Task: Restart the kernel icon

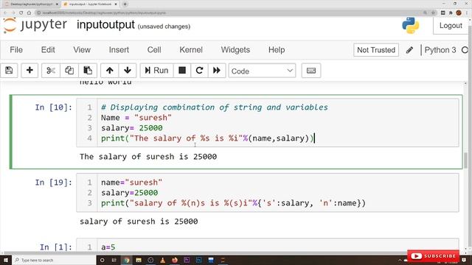Action: pyautogui.click(x=199, y=71)
